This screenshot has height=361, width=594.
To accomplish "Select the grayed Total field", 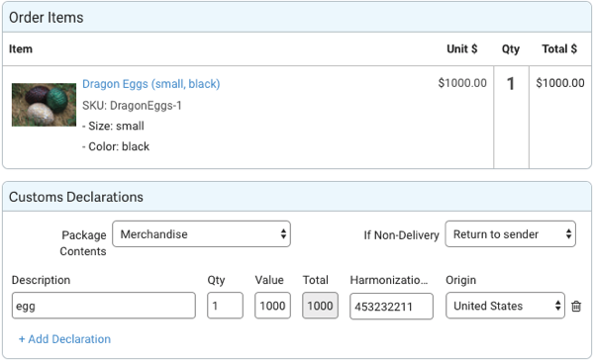I will point(320,306).
